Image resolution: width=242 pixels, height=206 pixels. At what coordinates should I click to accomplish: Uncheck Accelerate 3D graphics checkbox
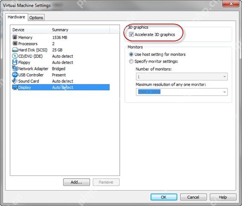click(x=131, y=34)
